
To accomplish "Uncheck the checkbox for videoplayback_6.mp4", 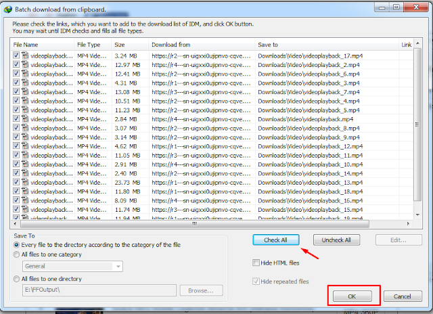I will coord(17,74).
